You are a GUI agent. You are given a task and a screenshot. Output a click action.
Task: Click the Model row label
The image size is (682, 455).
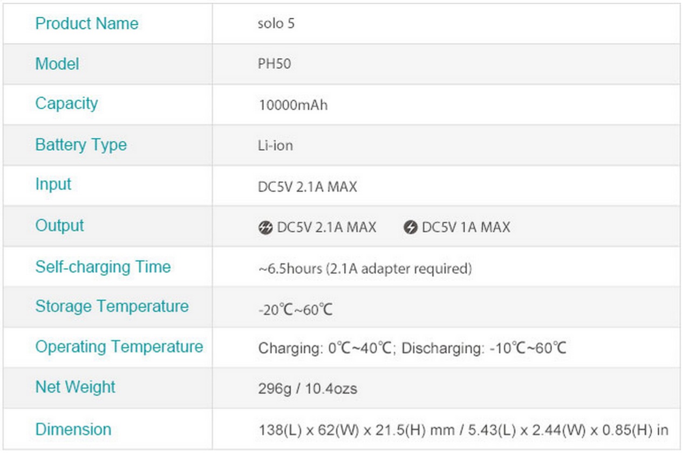pyautogui.click(x=57, y=64)
